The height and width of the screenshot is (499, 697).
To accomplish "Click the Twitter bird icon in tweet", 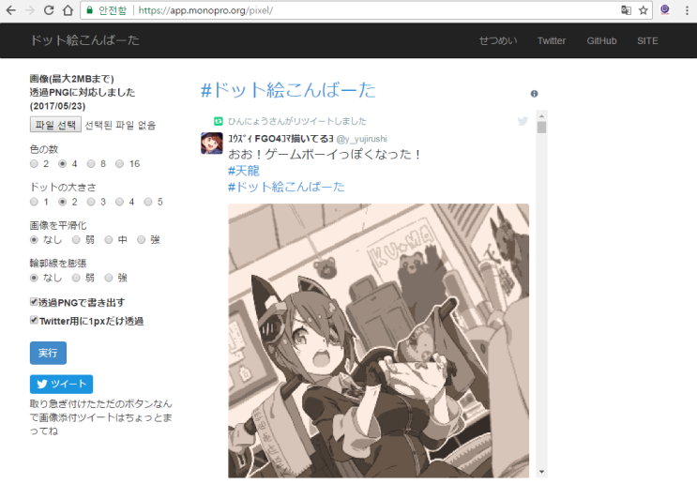I will pyautogui.click(x=523, y=121).
